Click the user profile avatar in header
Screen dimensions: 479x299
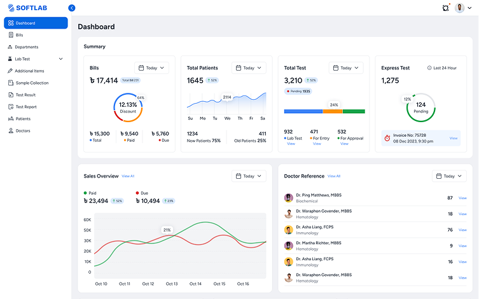click(x=459, y=8)
